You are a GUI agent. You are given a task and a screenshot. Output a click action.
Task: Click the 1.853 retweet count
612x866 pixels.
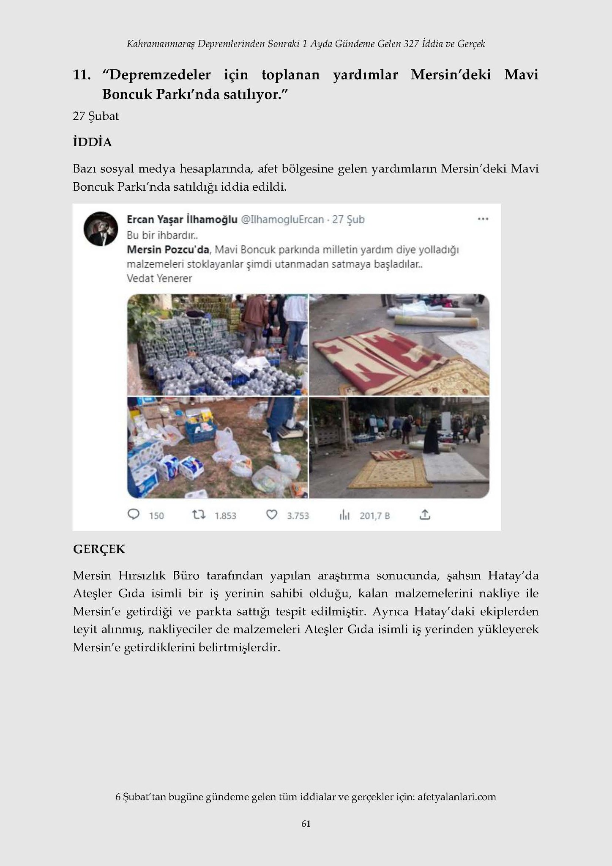point(225,516)
